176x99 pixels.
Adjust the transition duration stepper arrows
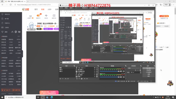click(x=141, y=72)
